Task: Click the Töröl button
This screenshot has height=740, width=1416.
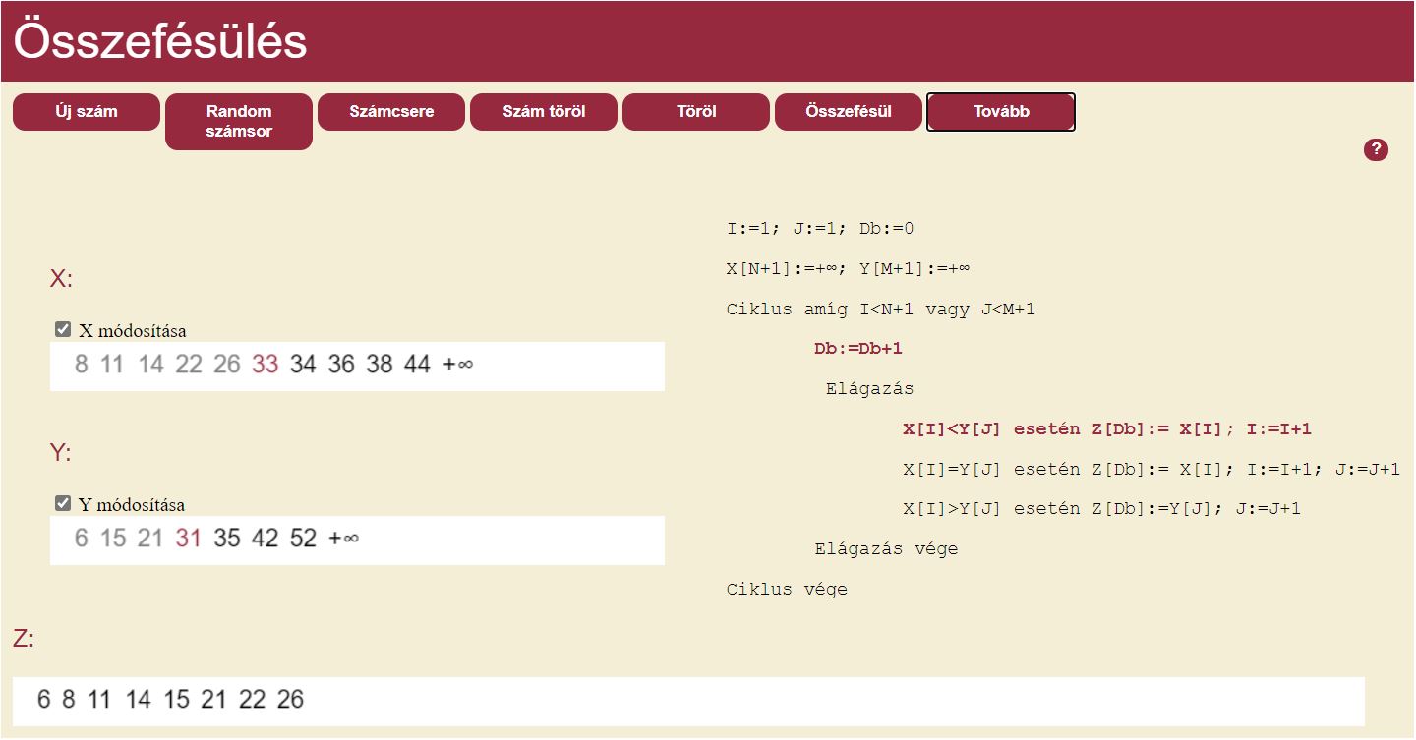Action: (x=696, y=111)
